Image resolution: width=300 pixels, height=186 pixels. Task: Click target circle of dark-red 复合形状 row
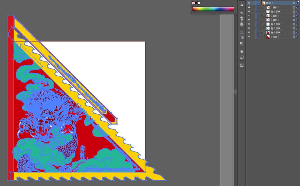[x=294, y=33]
